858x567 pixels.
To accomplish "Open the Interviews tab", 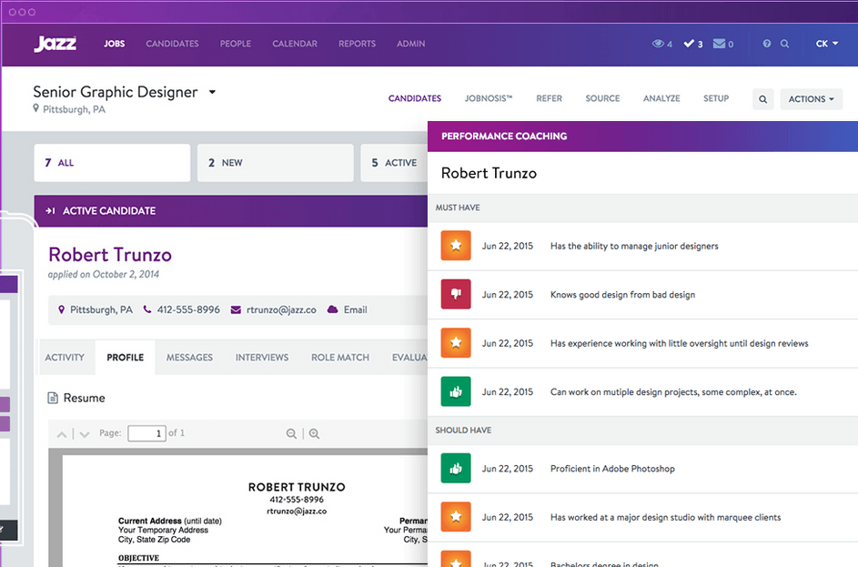I will click(262, 358).
